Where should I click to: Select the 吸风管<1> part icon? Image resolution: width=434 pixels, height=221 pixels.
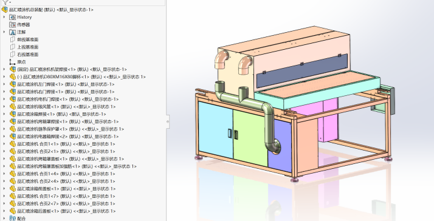12,107
